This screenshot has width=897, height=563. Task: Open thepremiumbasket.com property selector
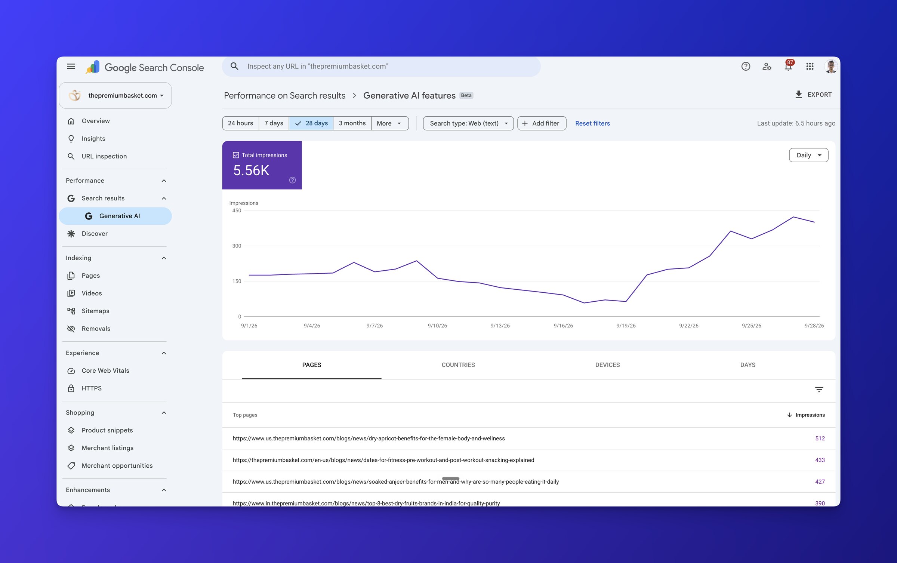point(115,96)
